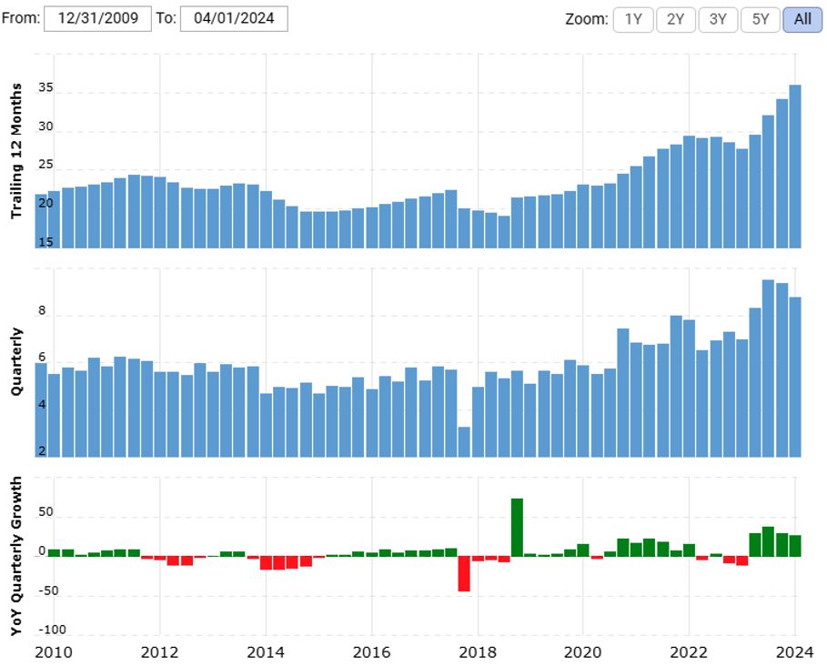Select last bar in Trailing 12 Months chart
Viewport: 827px width, 666px height.
[x=794, y=166]
